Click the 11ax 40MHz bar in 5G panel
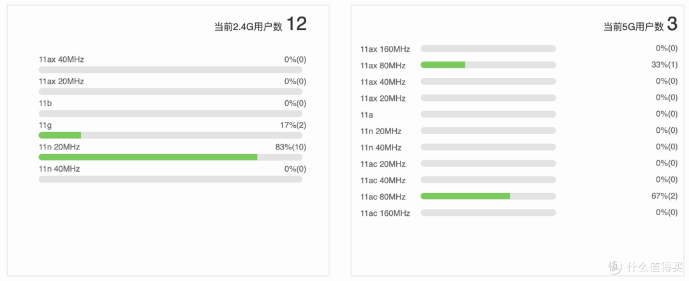 (x=488, y=81)
